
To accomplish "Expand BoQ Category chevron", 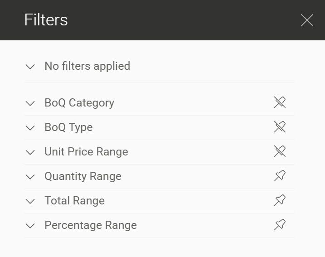I will (x=30, y=103).
